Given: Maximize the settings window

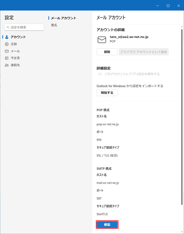Looking at the screenshot, I should 168,6.
